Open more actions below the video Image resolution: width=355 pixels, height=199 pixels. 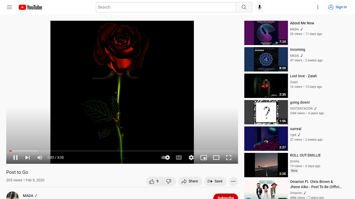pos(233,181)
